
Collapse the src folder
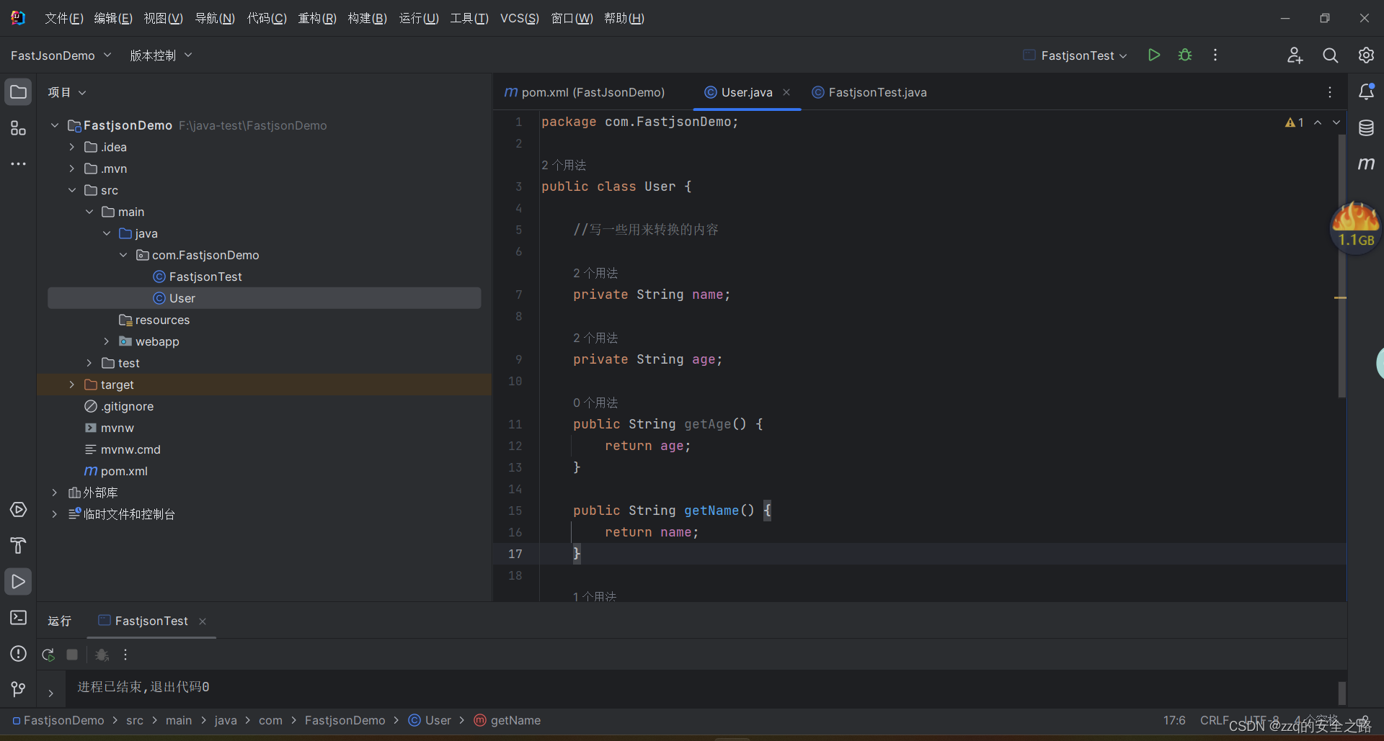click(72, 190)
